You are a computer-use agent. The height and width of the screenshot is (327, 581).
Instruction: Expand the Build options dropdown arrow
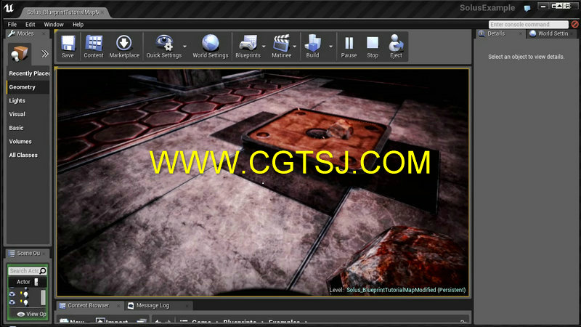330,47
